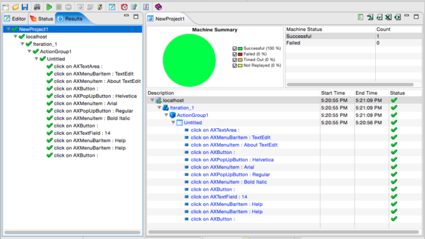Image resolution: width=425 pixels, height=239 pixels.
Task: Run the replay using the green play button
Action: (49, 7)
